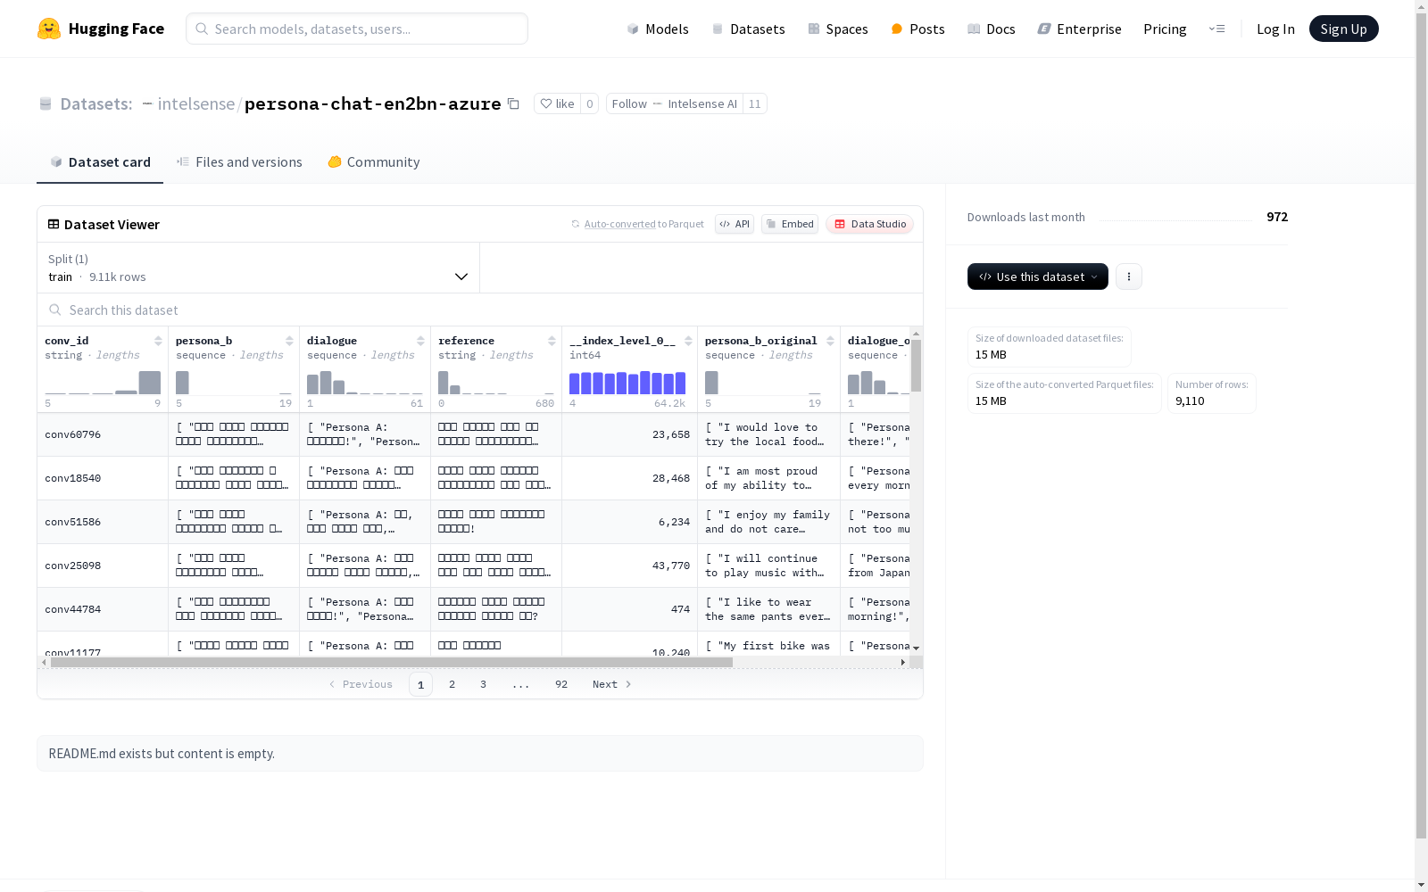1428x892 pixels.
Task: Click the Next page button
Action: pos(612,684)
